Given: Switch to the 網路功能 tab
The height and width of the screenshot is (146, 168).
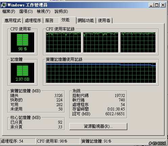Looking at the screenshot, I should pos(86,21).
